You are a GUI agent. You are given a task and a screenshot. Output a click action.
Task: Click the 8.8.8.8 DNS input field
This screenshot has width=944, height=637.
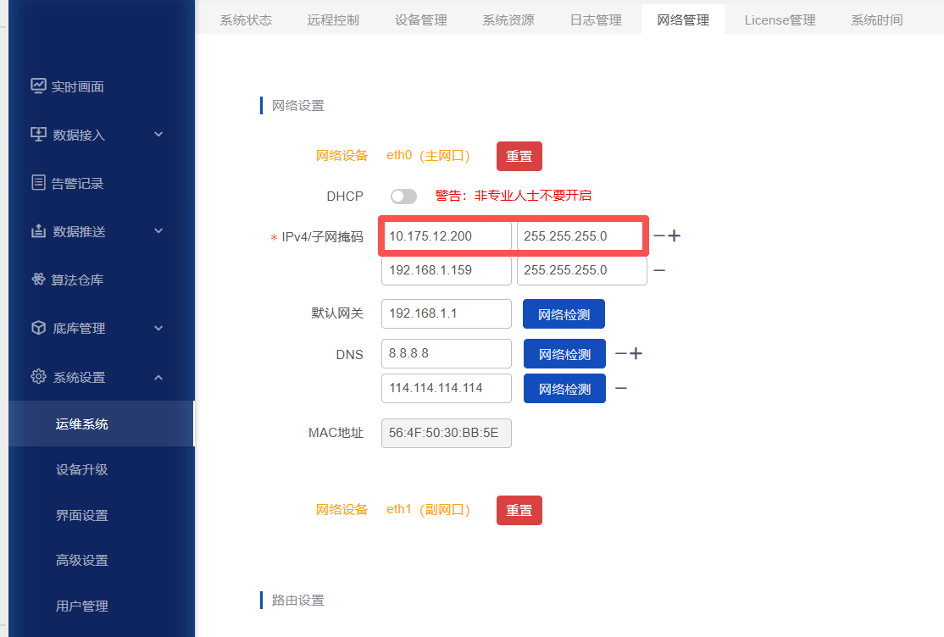[x=447, y=353]
